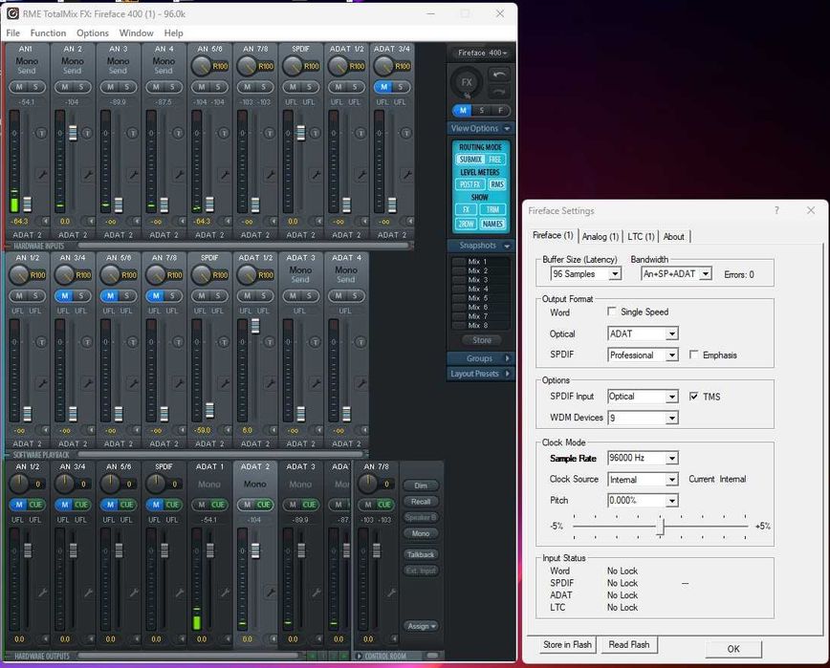Image resolution: width=830 pixels, height=668 pixels.
Task: Open the Options menu
Action: point(93,32)
